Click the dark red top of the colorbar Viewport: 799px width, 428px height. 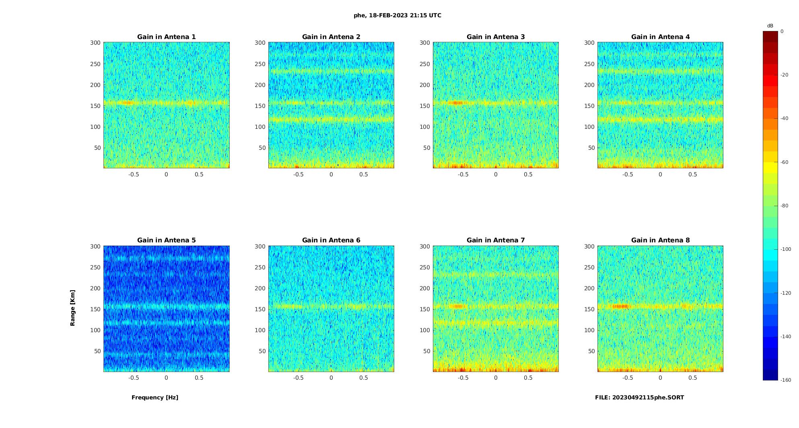[x=770, y=37]
